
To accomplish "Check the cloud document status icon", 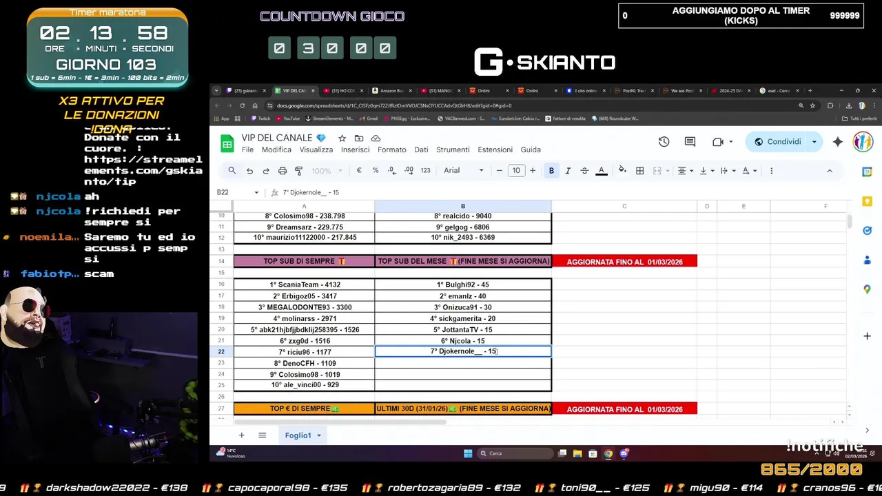I will (x=376, y=138).
